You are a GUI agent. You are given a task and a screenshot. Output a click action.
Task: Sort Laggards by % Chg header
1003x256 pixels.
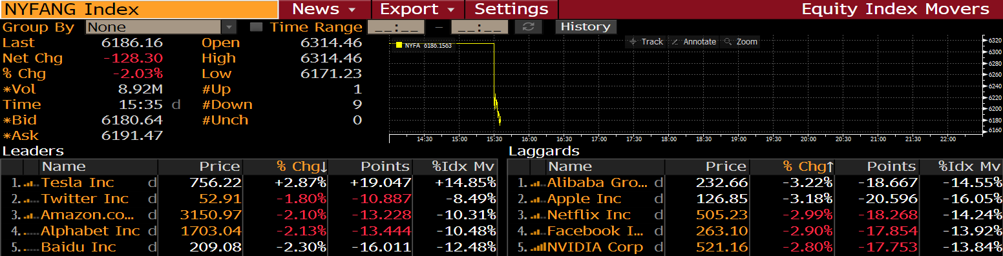[808, 167]
